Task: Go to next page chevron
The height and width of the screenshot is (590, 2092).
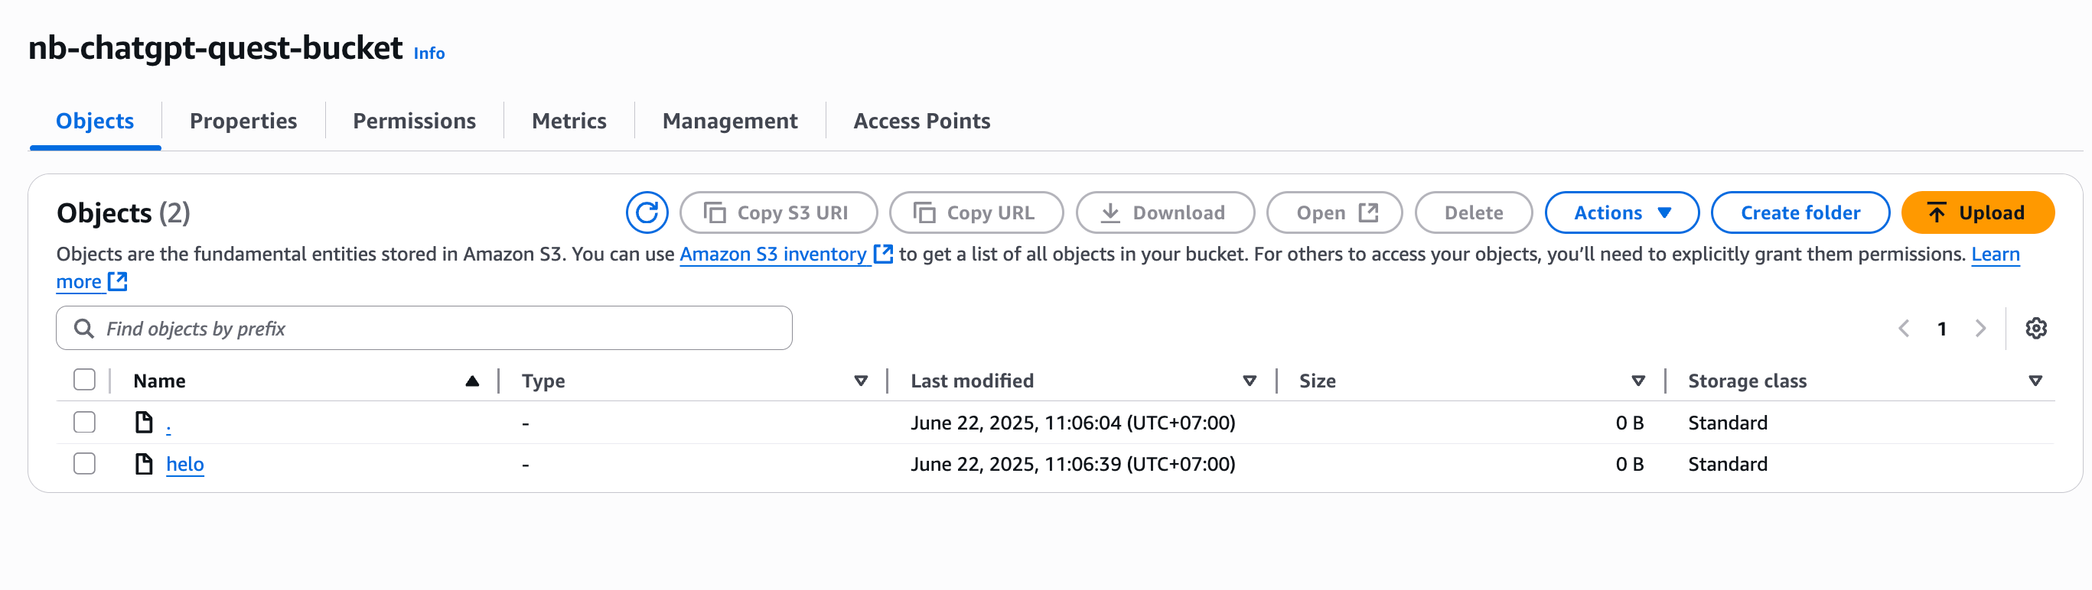Action: 1980,329
